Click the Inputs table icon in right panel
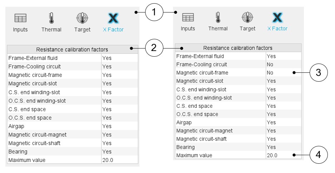The image size is (335, 173). click(188, 17)
